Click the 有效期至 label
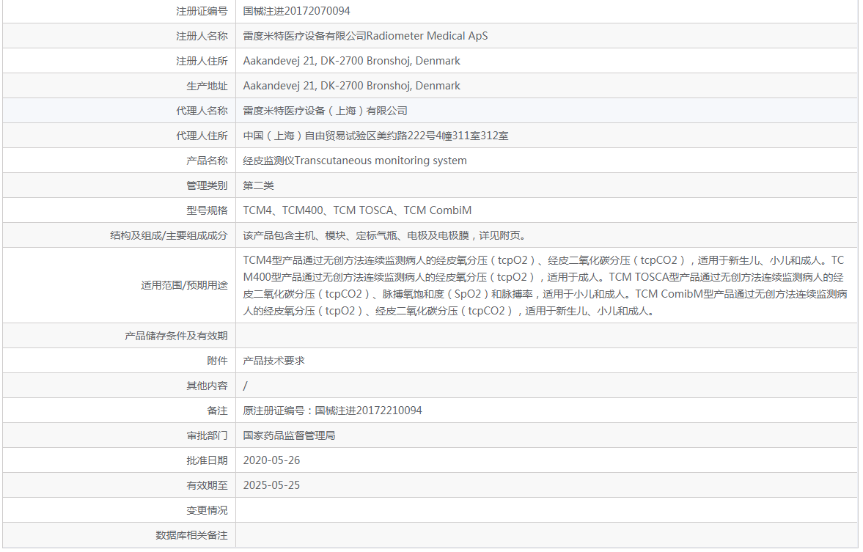The height and width of the screenshot is (552, 863). pos(207,485)
